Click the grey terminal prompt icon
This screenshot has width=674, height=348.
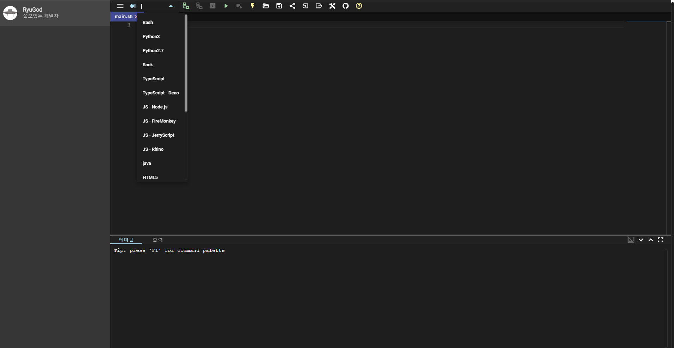click(x=212, y=6)
